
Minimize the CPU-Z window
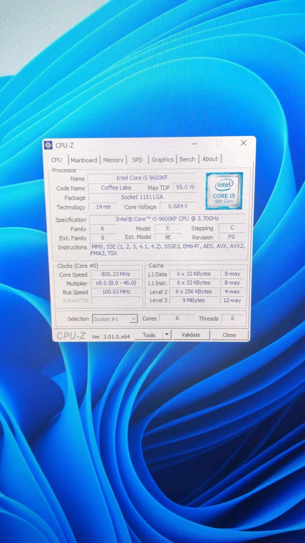tap(194, 144)
